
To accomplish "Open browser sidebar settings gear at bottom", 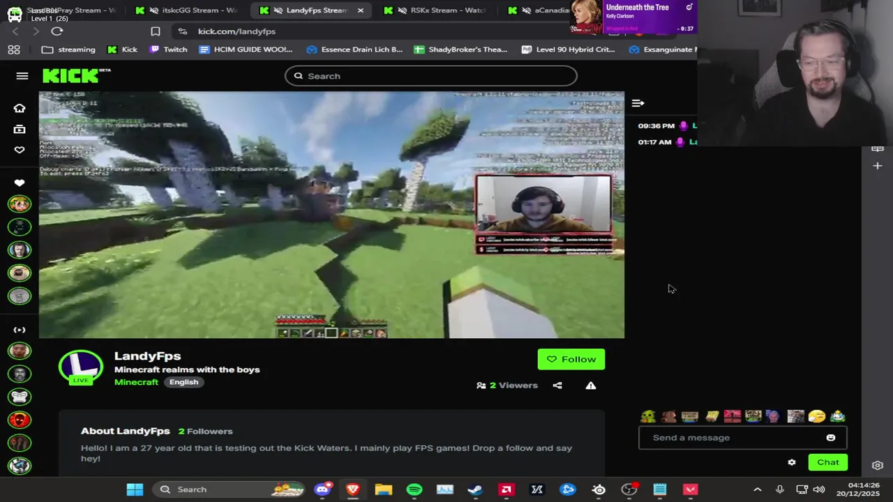I will coord(878,465).
